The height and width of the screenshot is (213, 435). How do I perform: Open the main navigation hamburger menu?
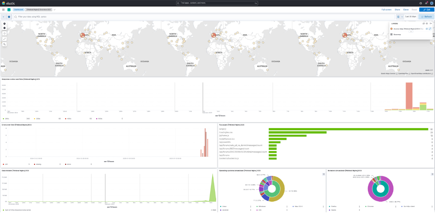(3, 10)
